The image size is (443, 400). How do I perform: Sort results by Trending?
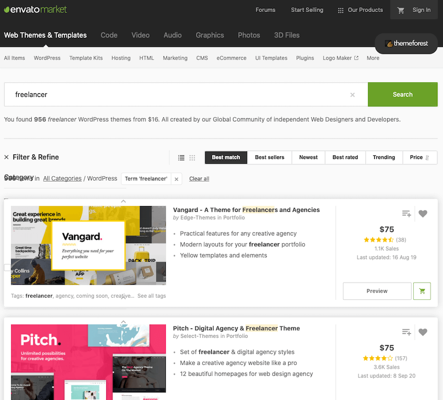click(384, 157)
